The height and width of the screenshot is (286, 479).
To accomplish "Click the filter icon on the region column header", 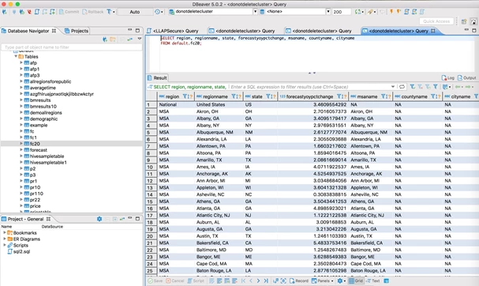I will tap(185, 96).
